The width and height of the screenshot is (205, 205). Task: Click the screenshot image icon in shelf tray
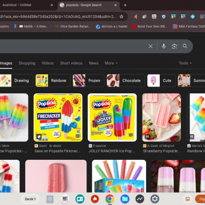[188, 199]
